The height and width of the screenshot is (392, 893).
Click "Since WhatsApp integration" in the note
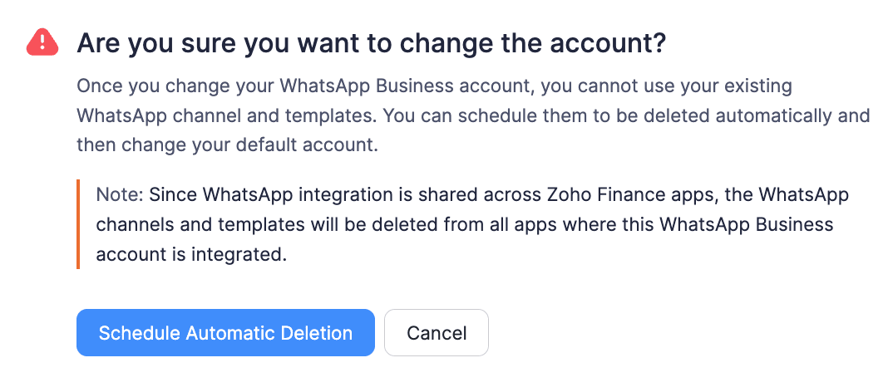point(253,194)
